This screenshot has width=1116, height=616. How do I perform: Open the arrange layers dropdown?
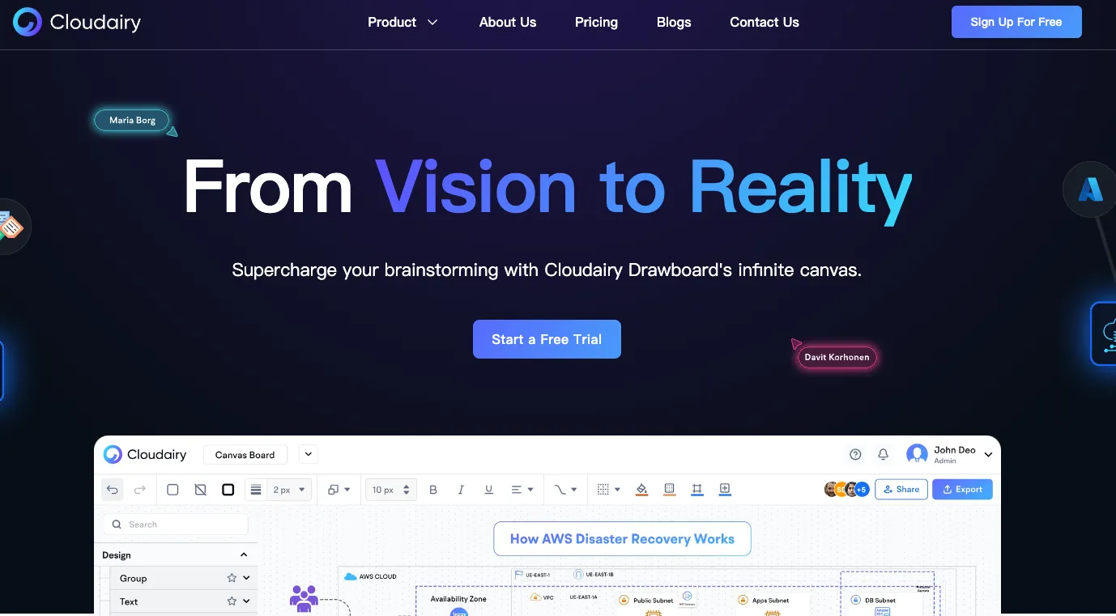click(339, 490)
